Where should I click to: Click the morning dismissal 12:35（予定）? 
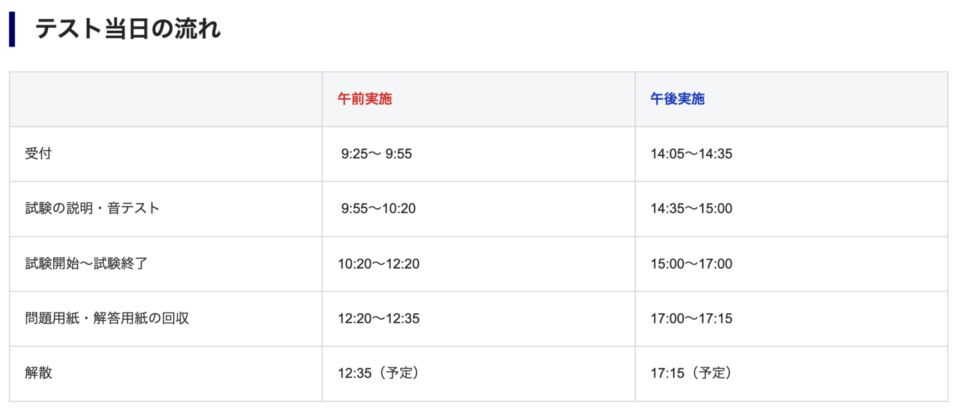coord(378,373)
